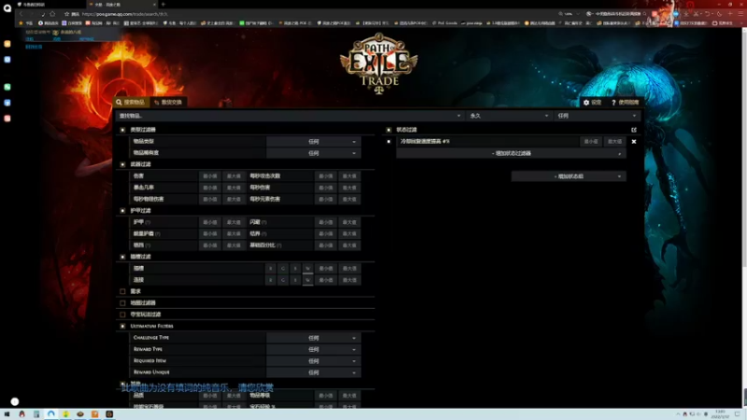747x420 pixels.
Task: Toggle the socket filters group checkbox
Action: (122, 257)
